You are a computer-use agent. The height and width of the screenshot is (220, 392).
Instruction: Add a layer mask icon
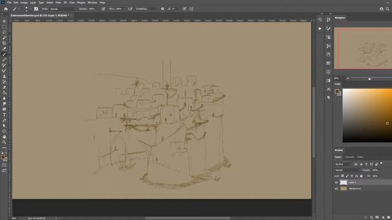tap(377, 218)
